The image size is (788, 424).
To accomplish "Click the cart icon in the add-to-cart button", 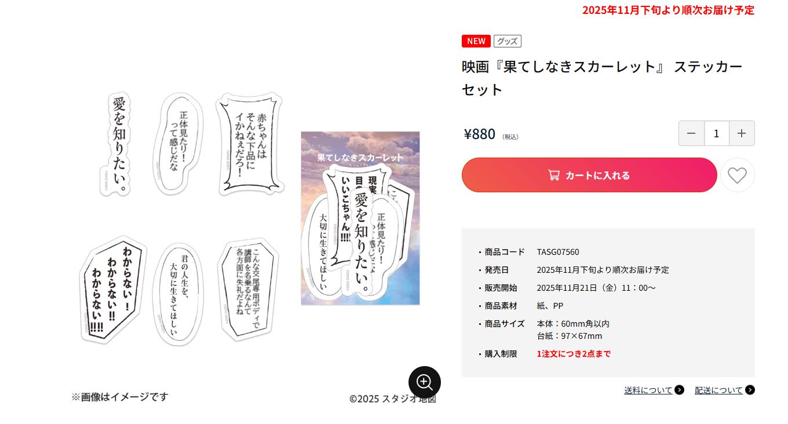I will pos(554,175).
